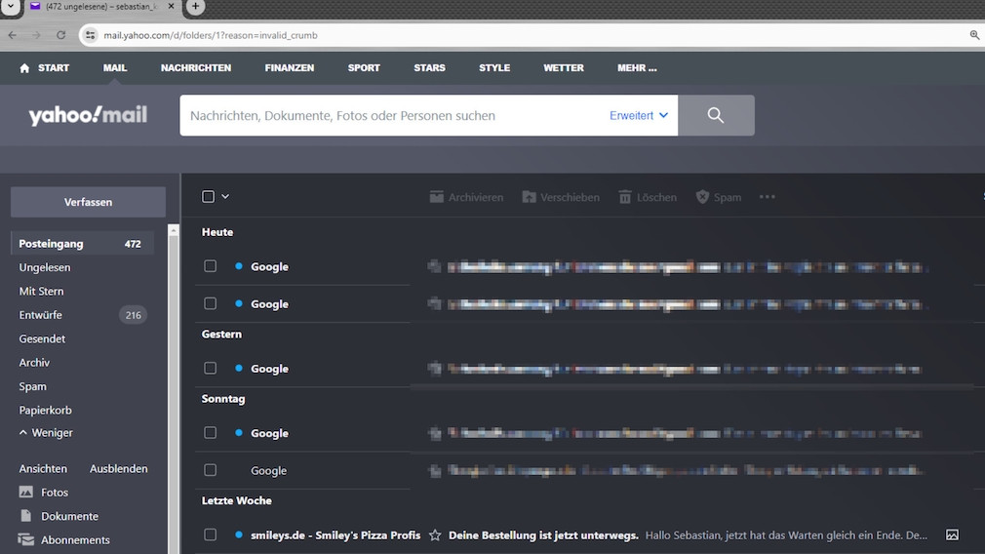Image resolution: width=985 pixels, height=554 pixels.
Task: Open the three-dots more actions menu
Action: [x=767, y=197]
